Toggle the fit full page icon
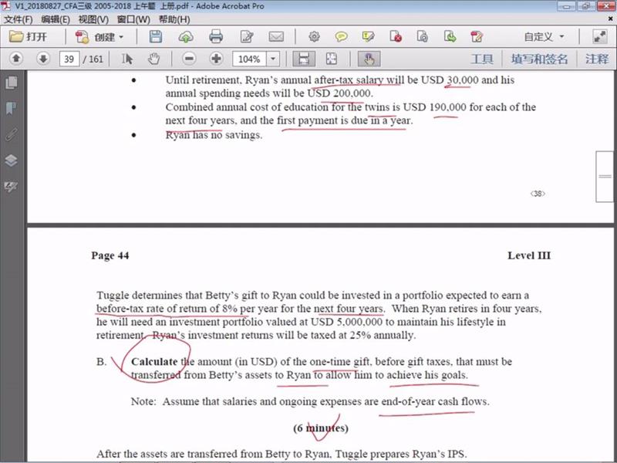This screenshot has height=463, width=617. pyautogui.click(x=332, y=59)
